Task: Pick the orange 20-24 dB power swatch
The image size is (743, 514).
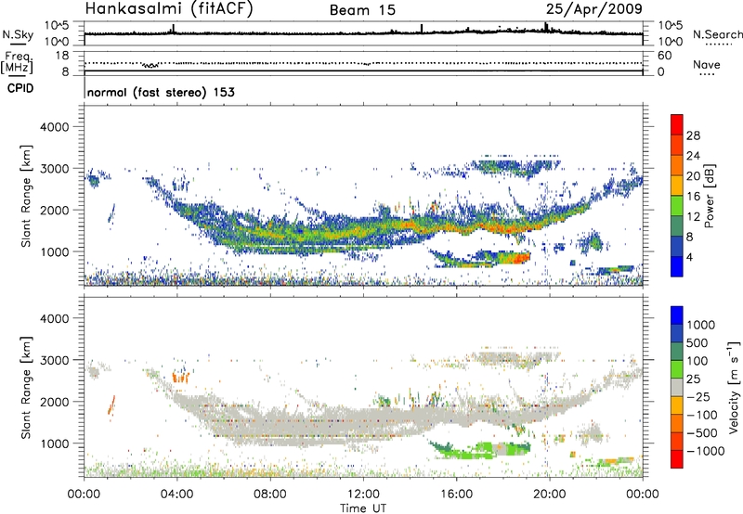Action: tap(677, 165)
